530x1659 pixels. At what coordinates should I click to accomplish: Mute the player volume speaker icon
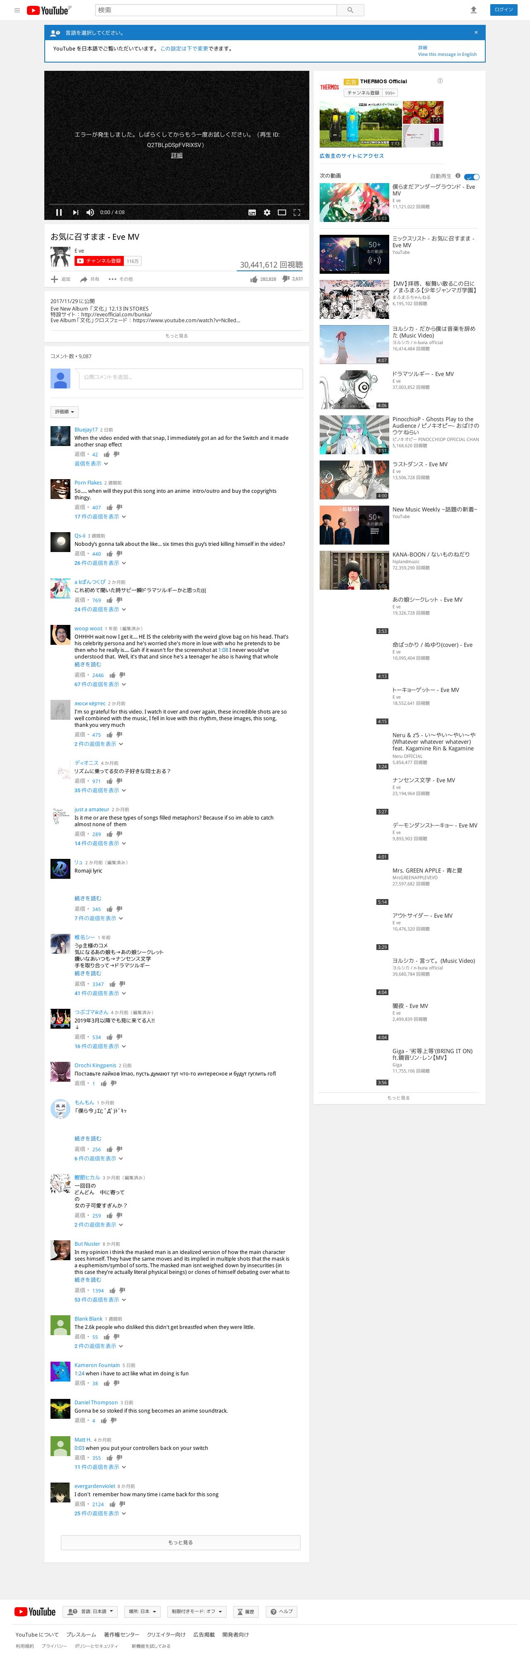tap(90, 212)
